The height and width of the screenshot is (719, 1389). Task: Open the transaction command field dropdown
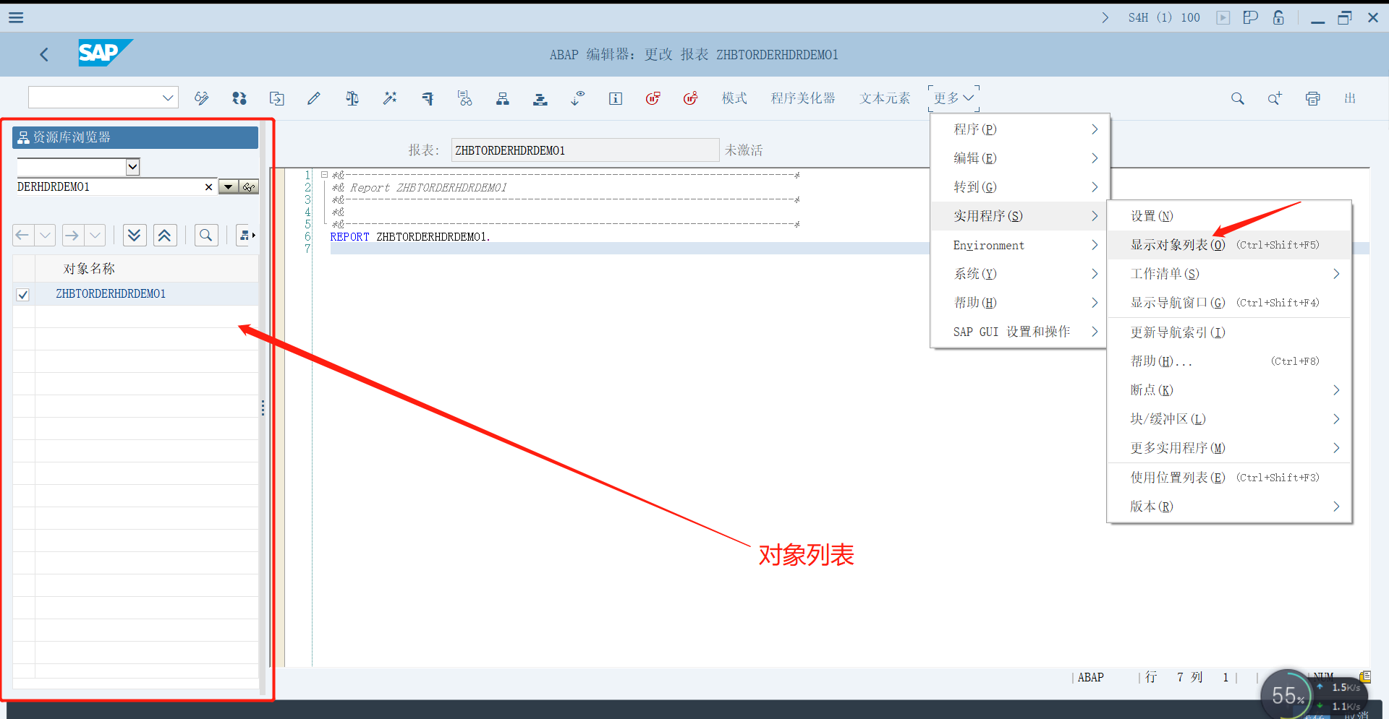167,98
